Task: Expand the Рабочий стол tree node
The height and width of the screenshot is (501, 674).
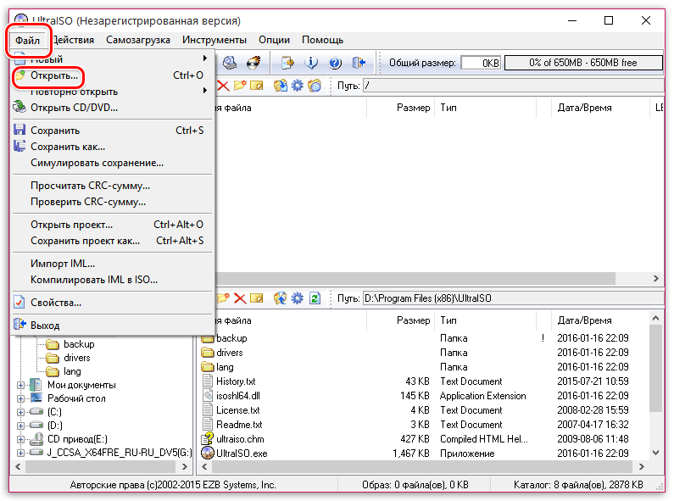Action: 20,398
